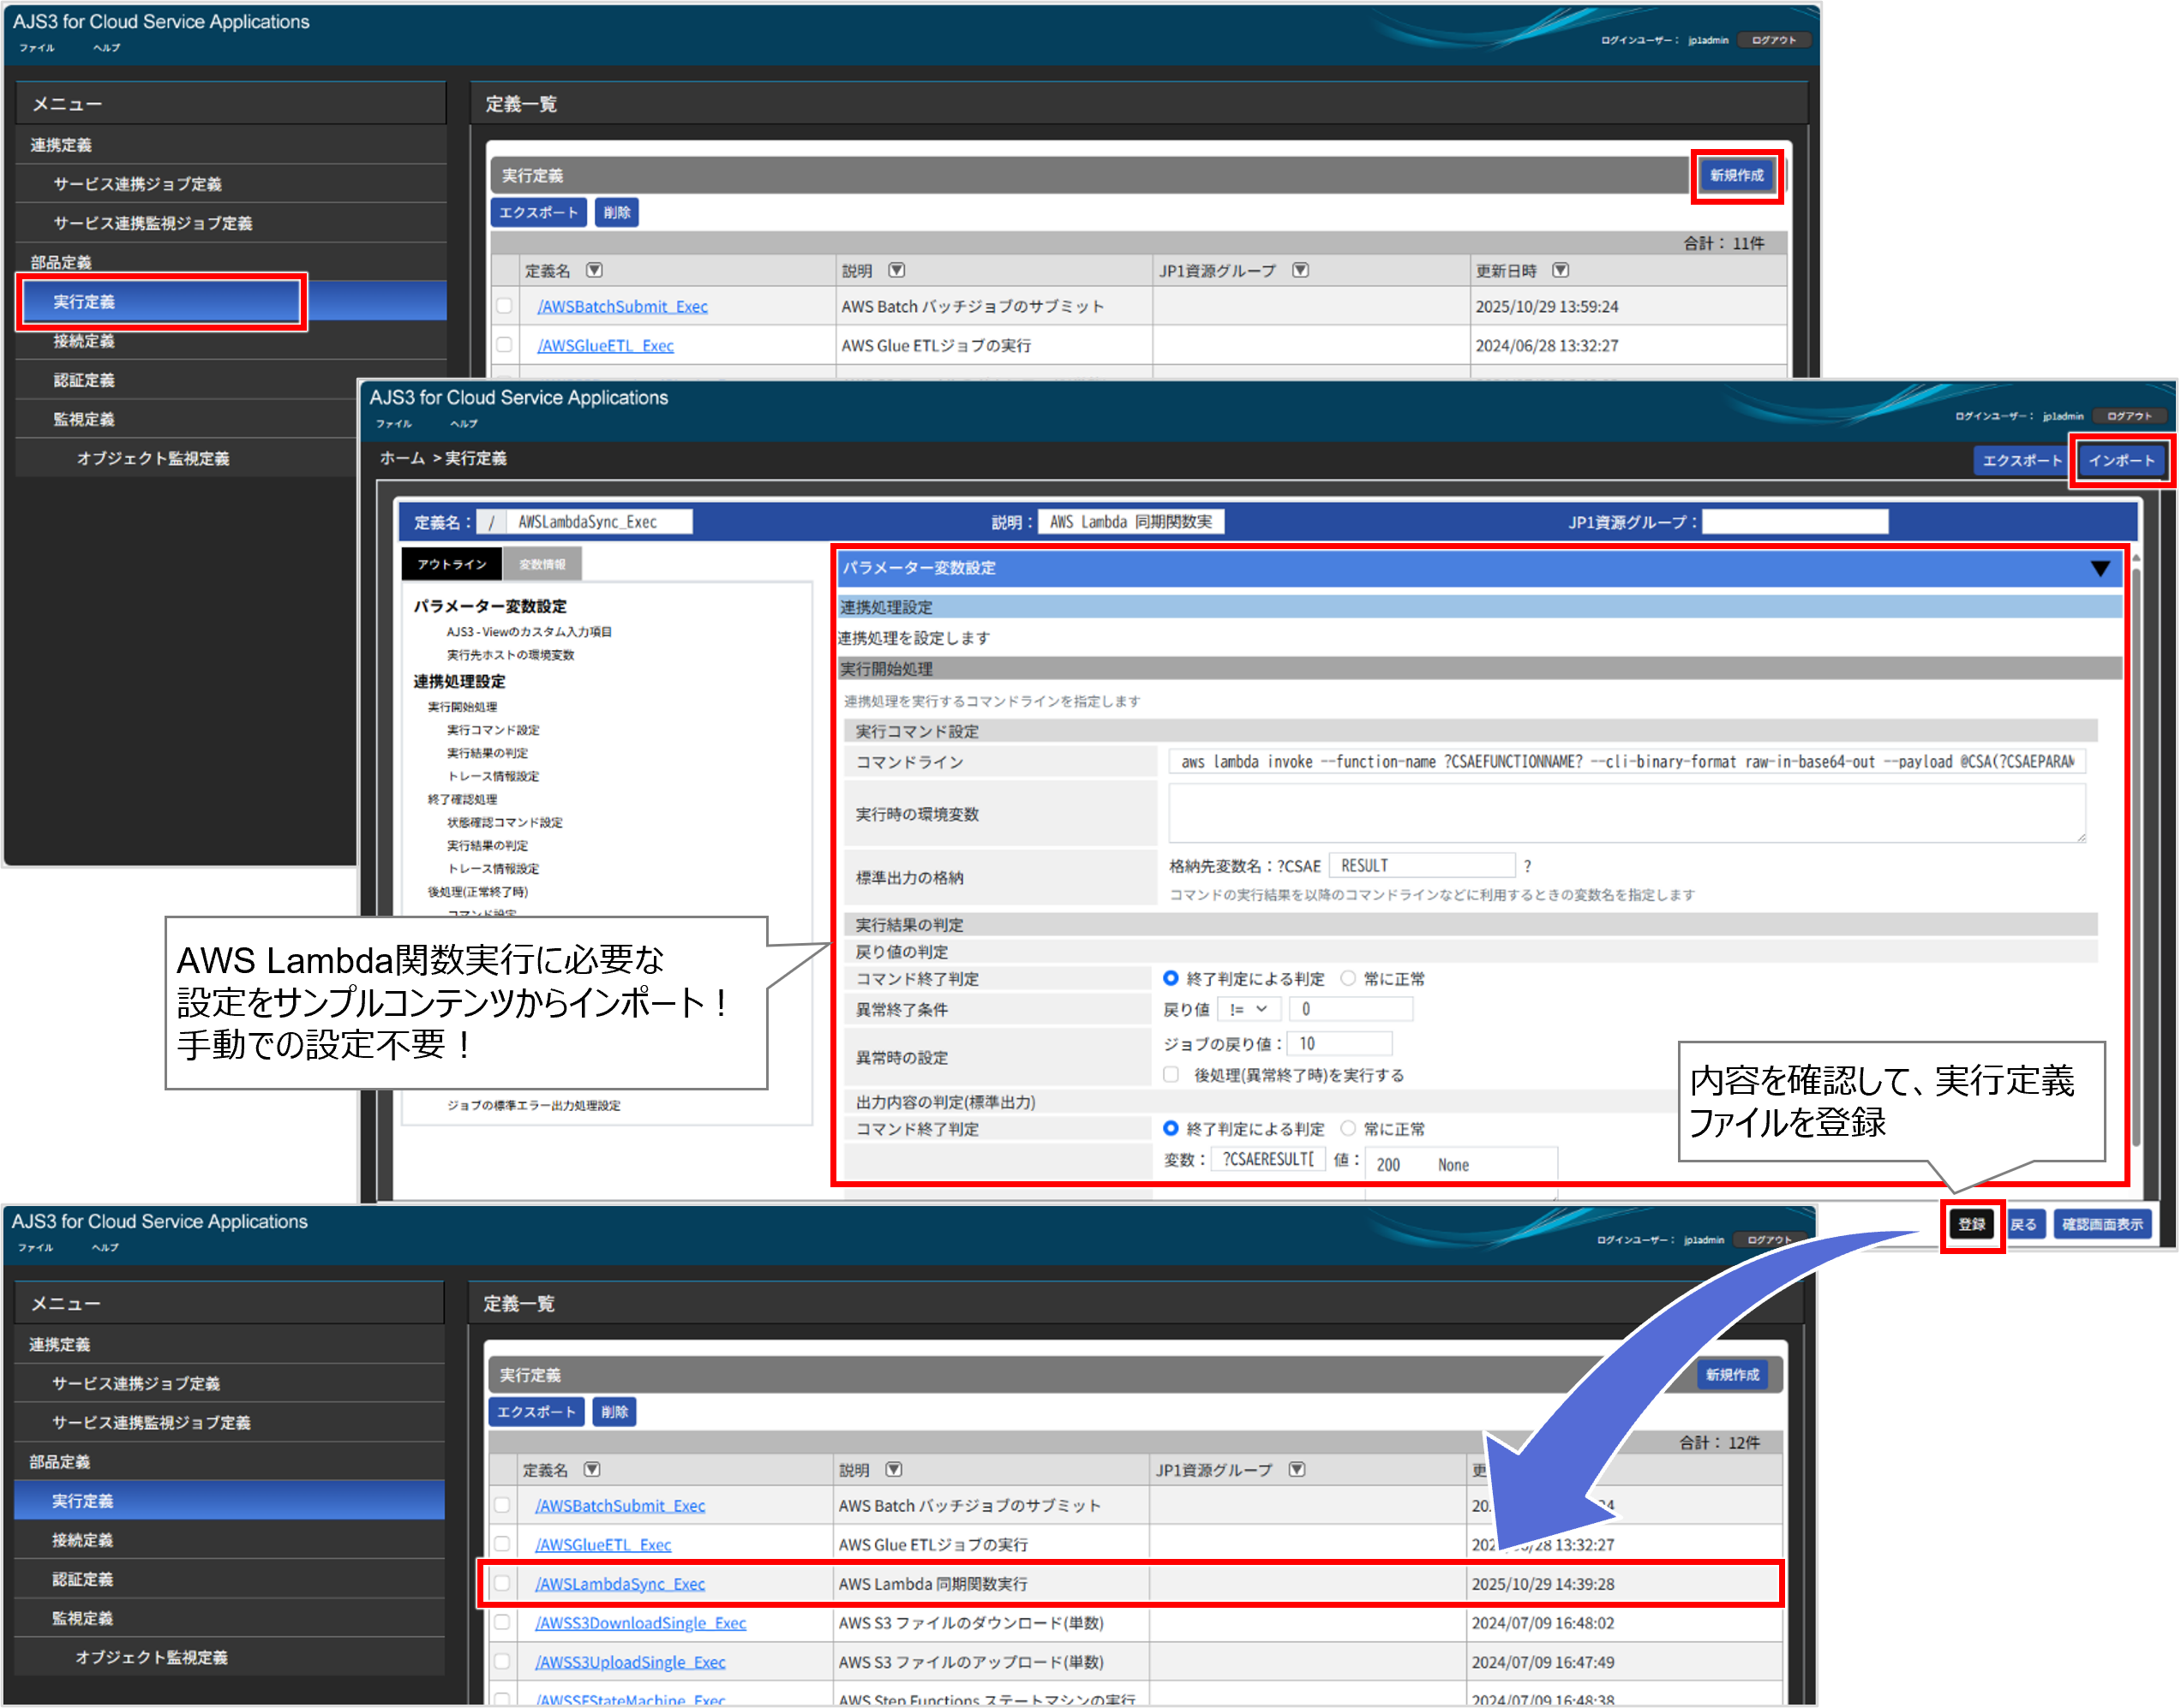The height and width of the screenshot is (1708, 2181).
Task: Open the filter icon beside 定義名 in the bottom list
Action: point(592,1469)
